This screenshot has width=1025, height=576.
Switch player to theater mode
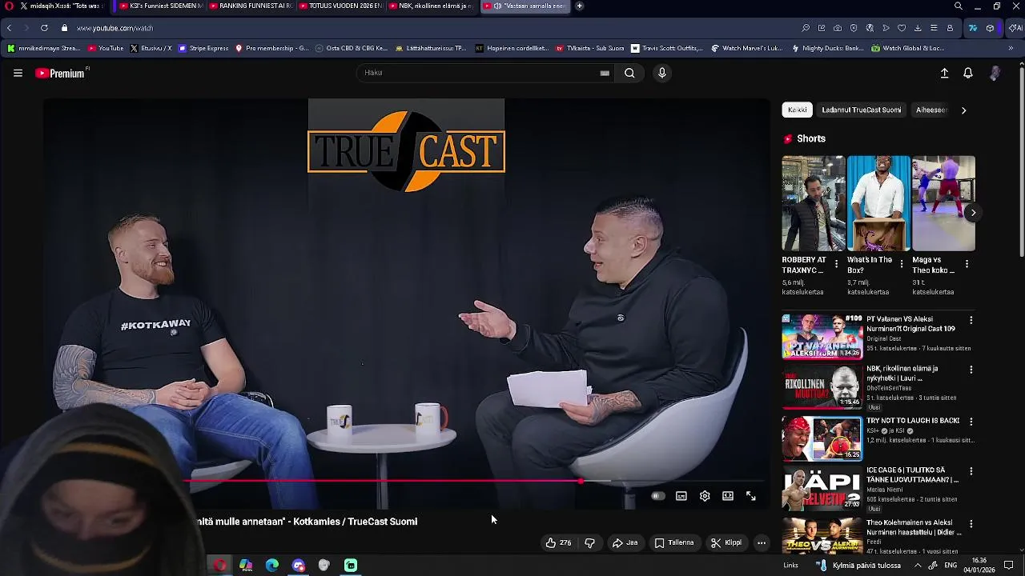pyautogui.click(x=728, y=496)
